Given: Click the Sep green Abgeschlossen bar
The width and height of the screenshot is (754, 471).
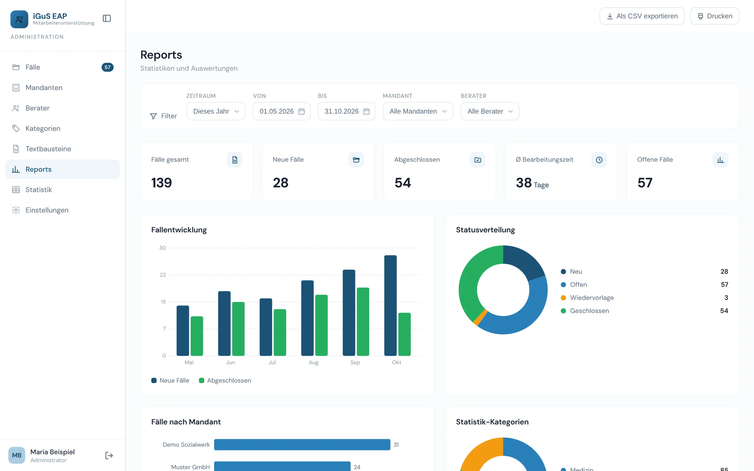Looking at the screenshot, I should (x=363, y=322).
